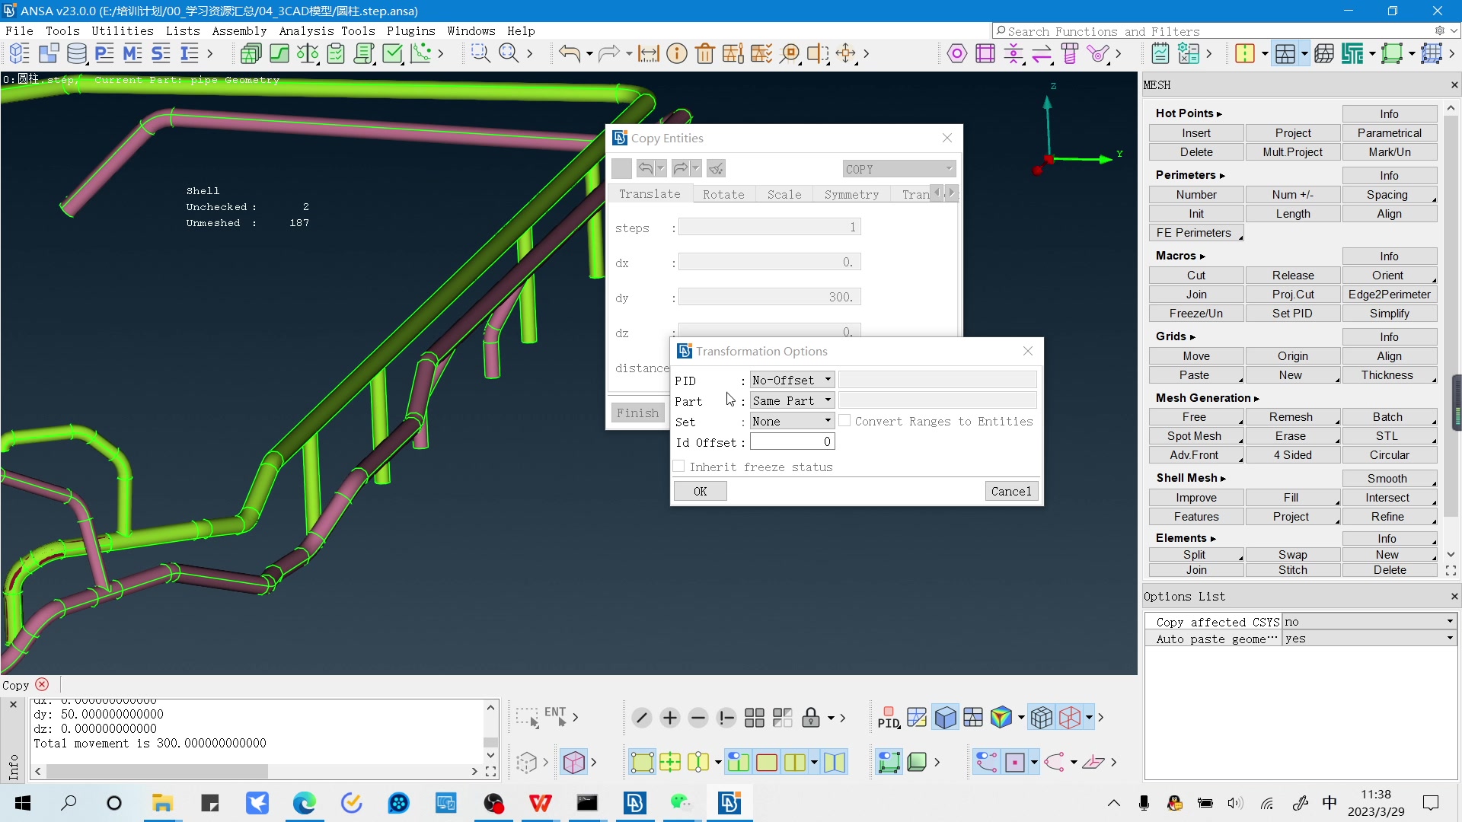This screenshot has height=822, width=1462.
Task: Switch to the Scale tab
Action: click(784, 194)
